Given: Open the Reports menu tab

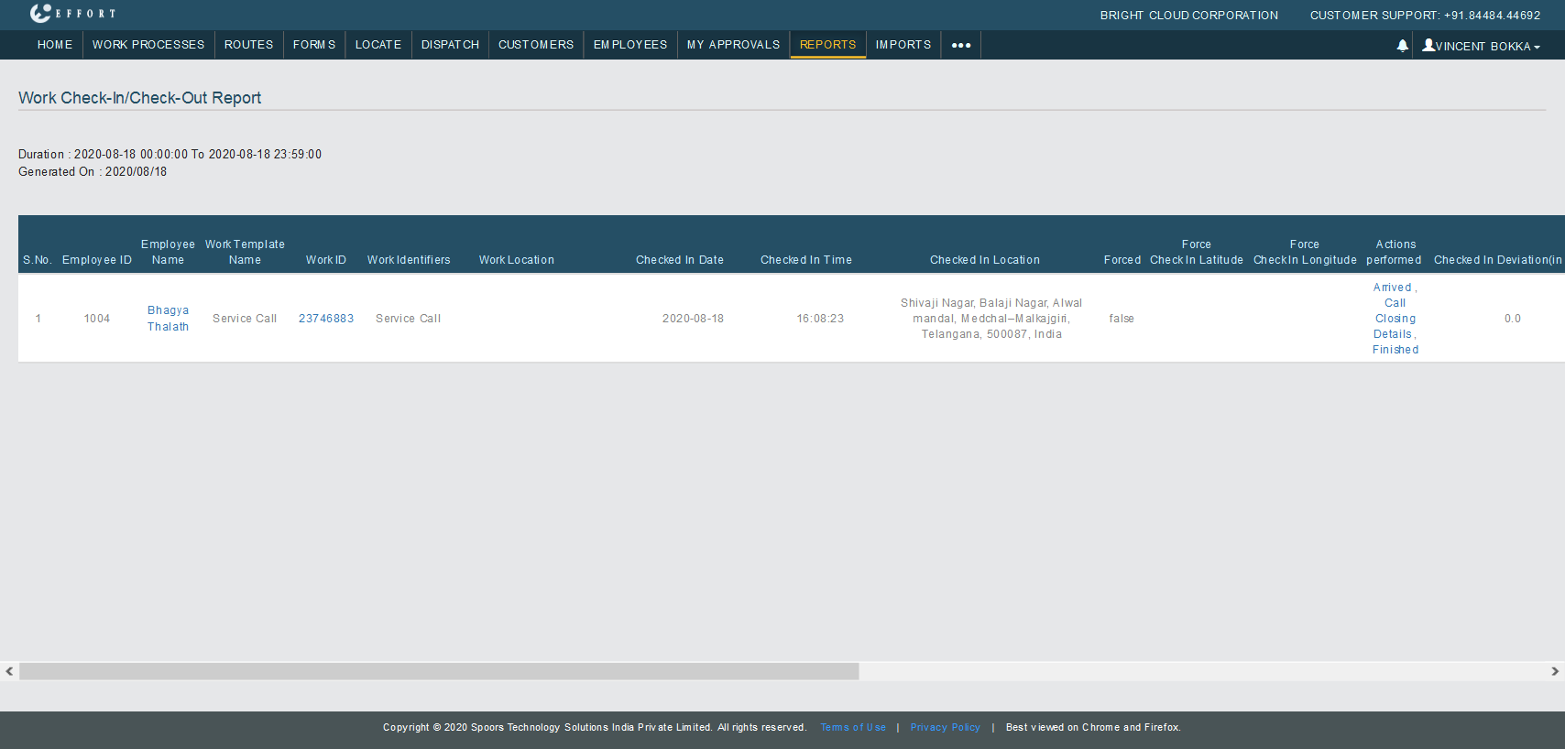Looking at the screenshot, I should tap(827, 45).
